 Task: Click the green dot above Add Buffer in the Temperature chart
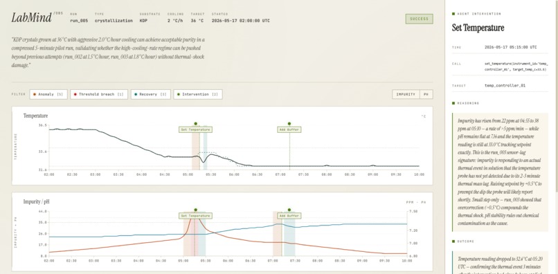(x=289, y=123)
